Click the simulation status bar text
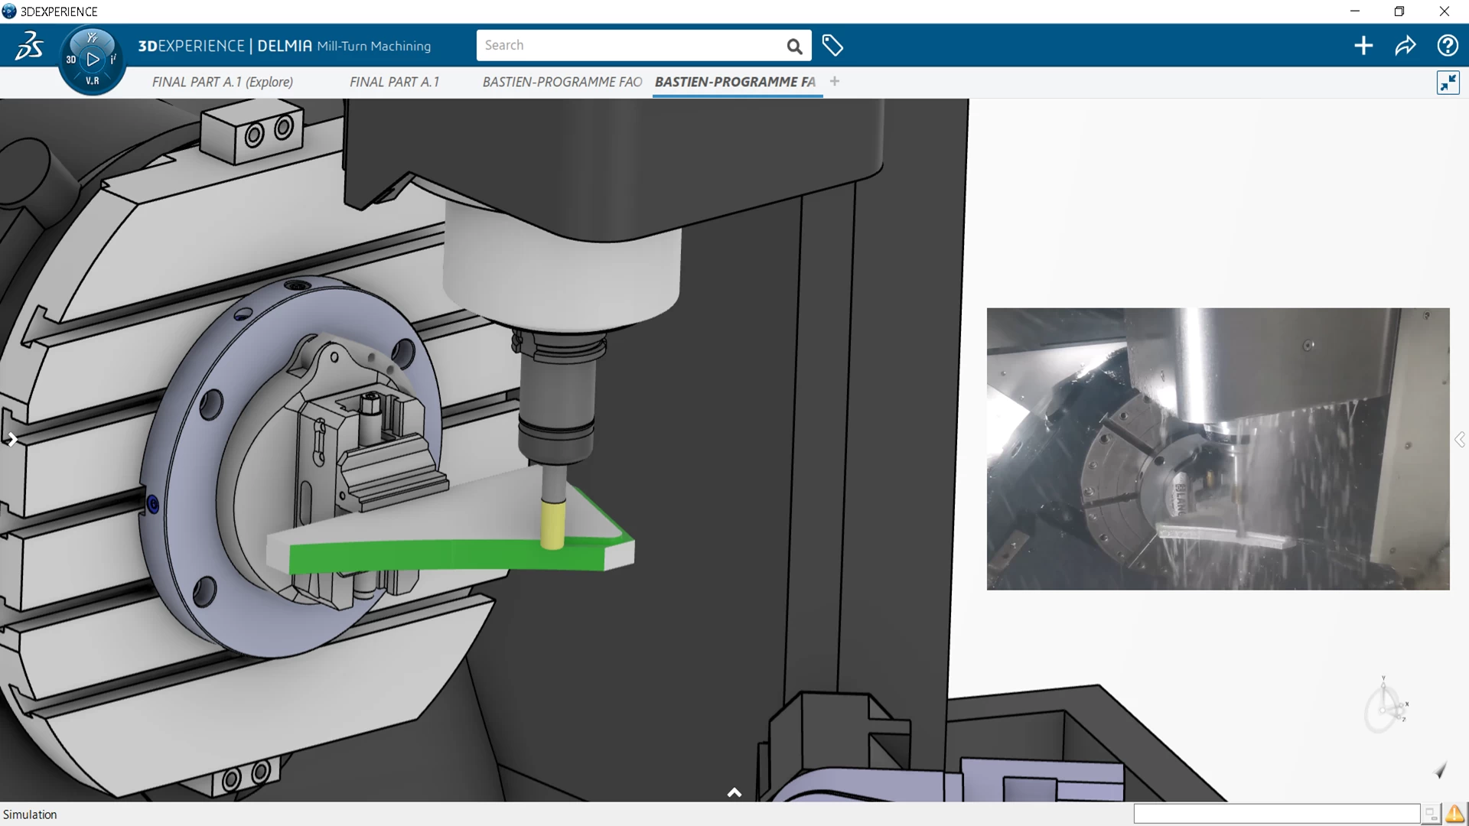The image size is (1469, 826). coord(28,814)
